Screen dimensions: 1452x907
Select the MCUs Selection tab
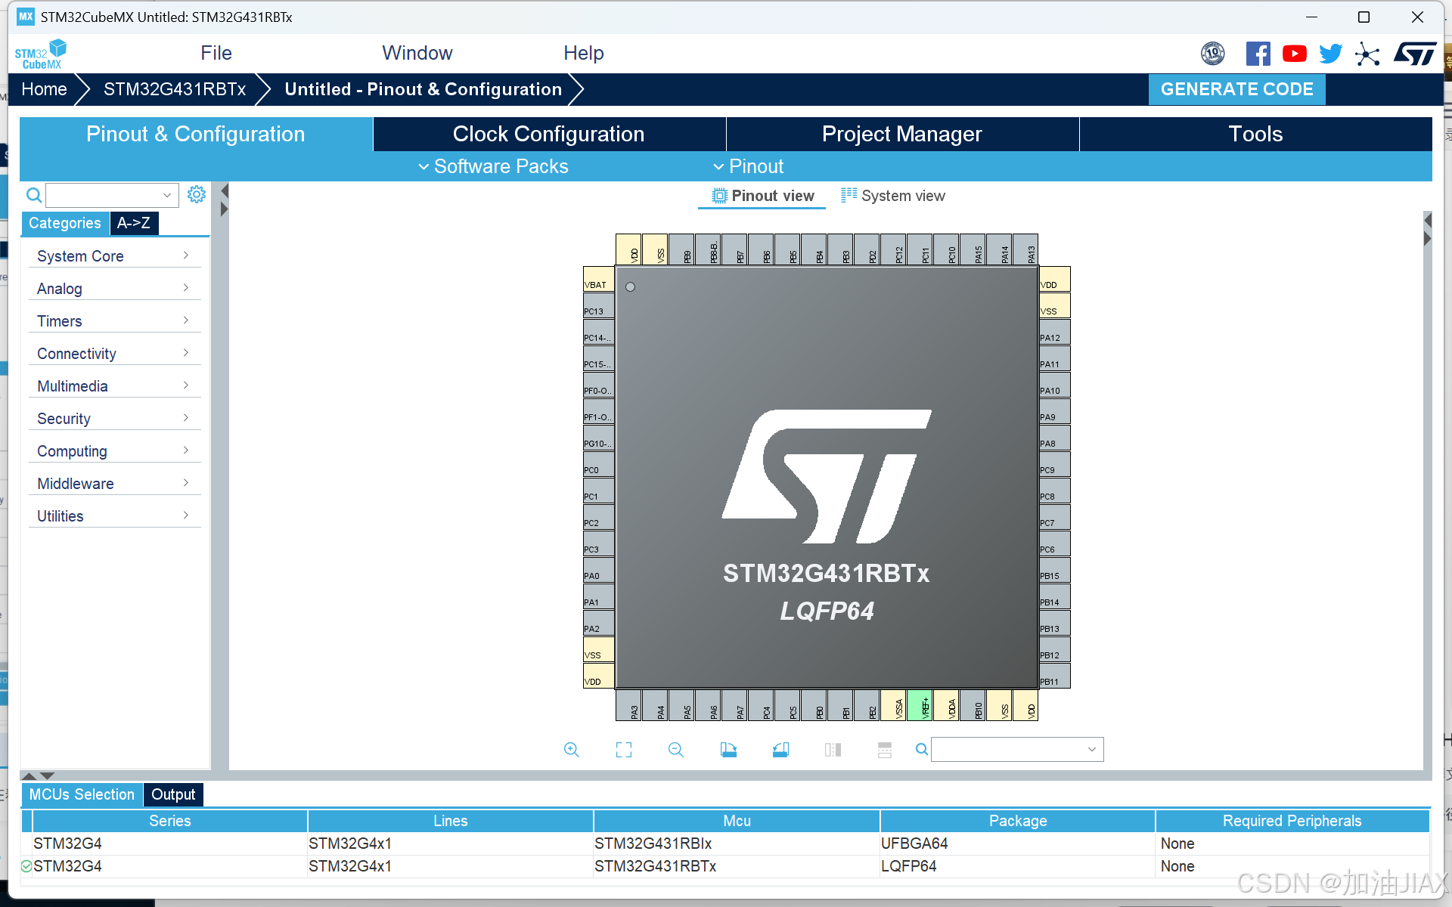click(x=82, y=794)
